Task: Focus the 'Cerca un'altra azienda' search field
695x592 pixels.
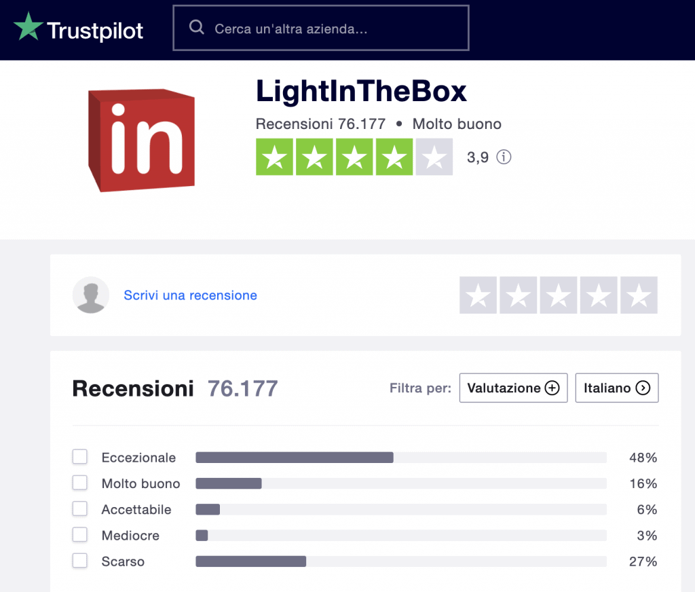Action: tap(321, 28)
